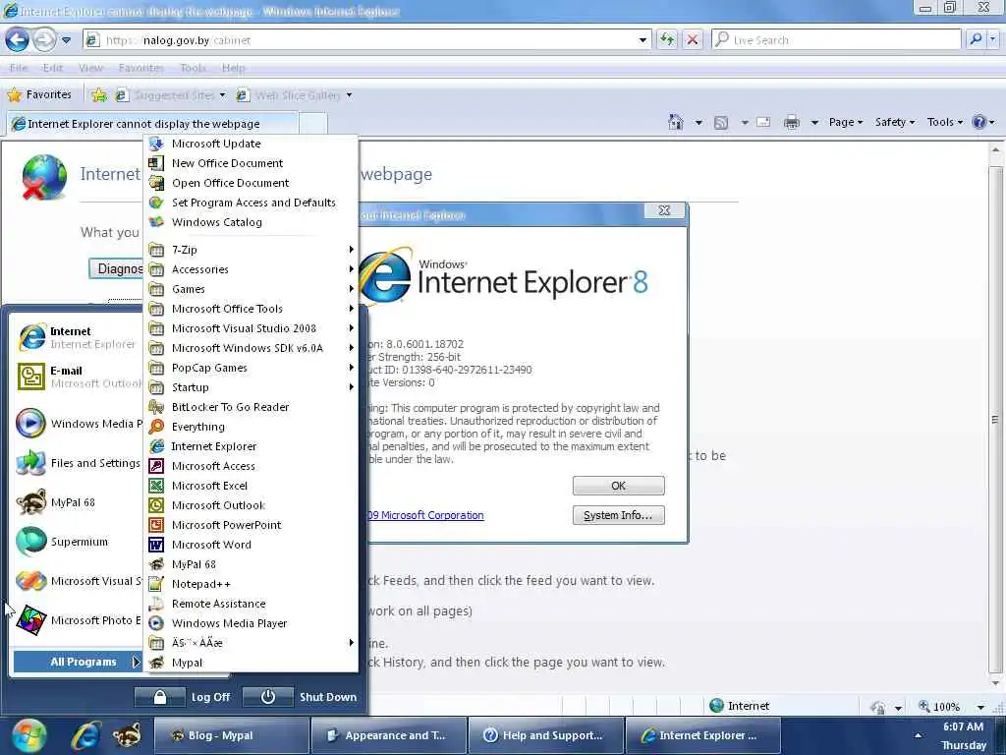The width and height of the screenshot is (1006, 755).
Task: Expand the Accessories folder submenu
Action: point(251,269)
